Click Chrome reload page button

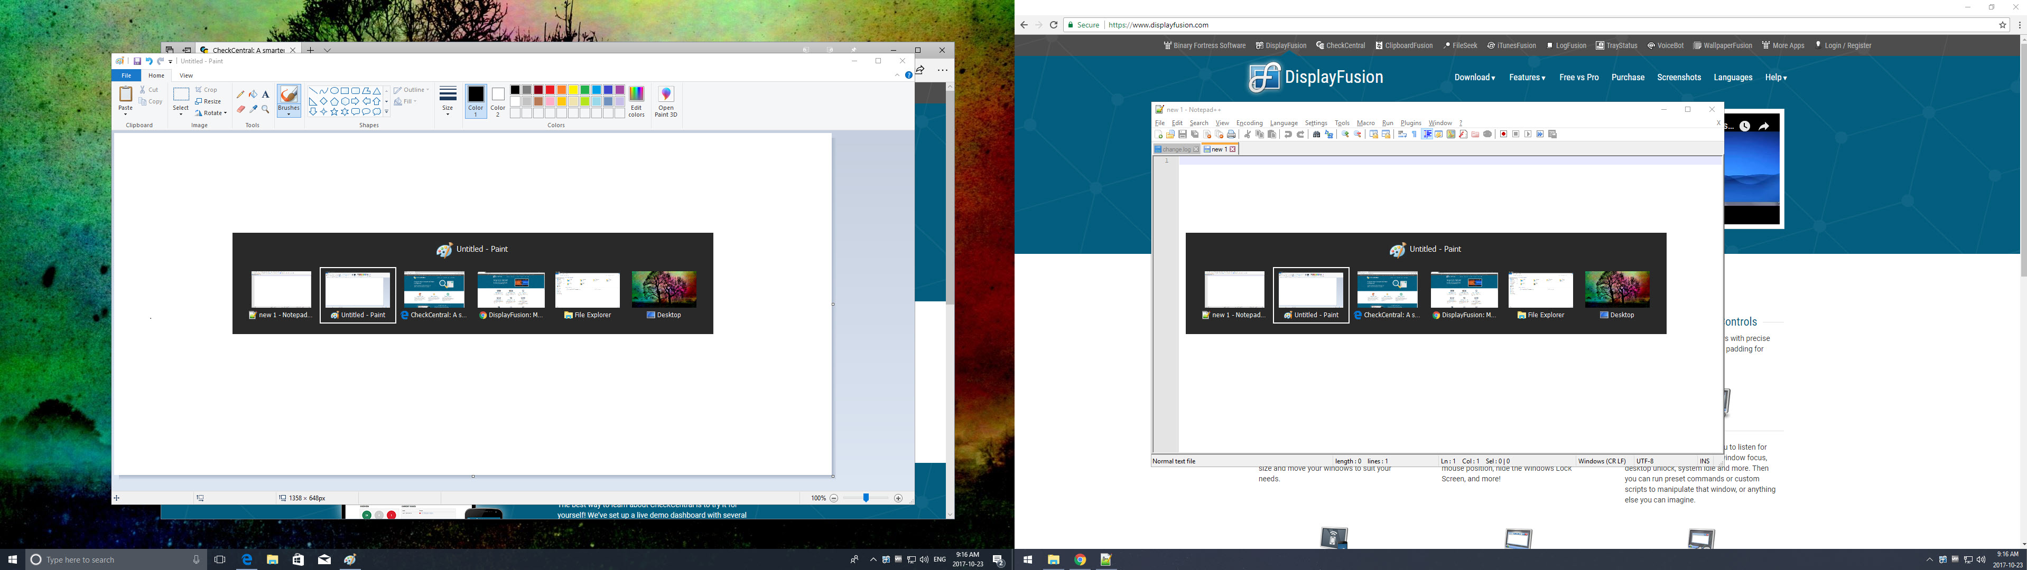(x=1053, y=25)
